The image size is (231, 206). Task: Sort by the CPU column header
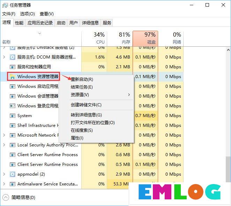pyautogui.click(x=94, y=39)
